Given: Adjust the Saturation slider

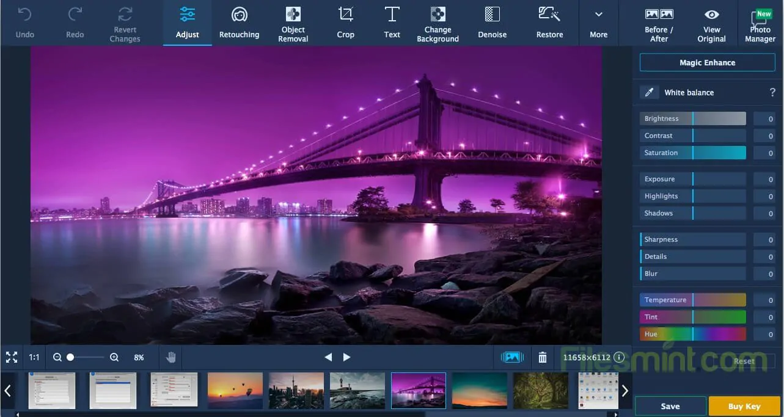Looking at the screenshot, I should (692, 153).
